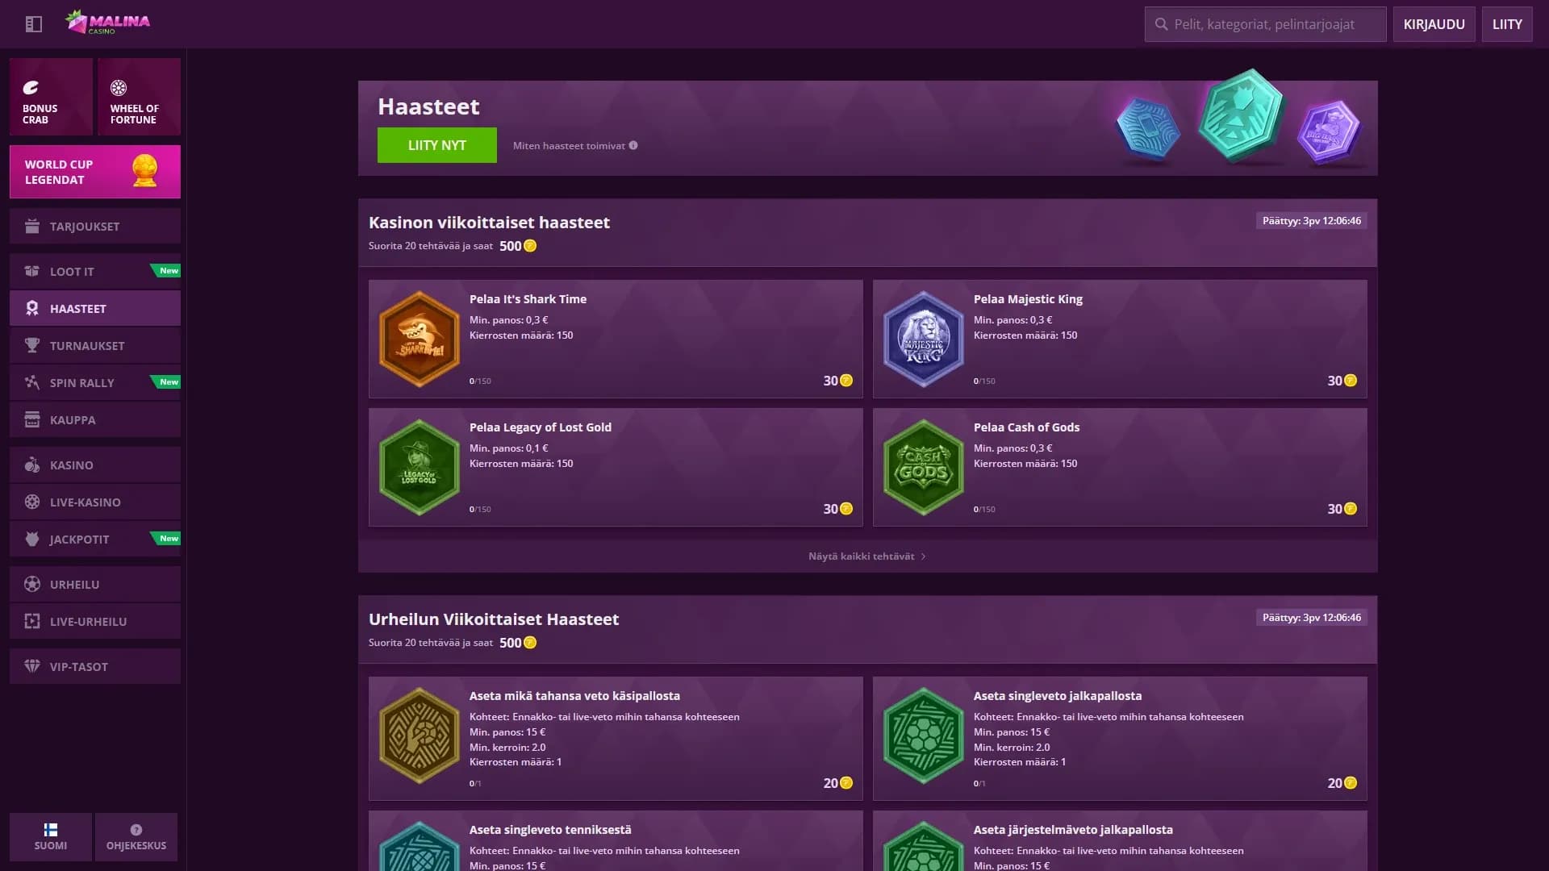Open Pelaa Majestic King challenge title

coord(1028,299)
